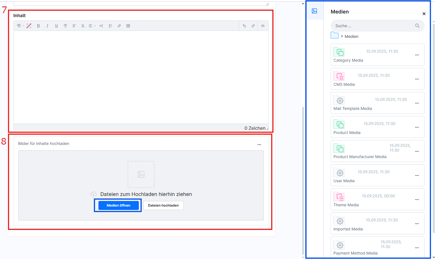Insert a link using the link icon

pos(119,26)
